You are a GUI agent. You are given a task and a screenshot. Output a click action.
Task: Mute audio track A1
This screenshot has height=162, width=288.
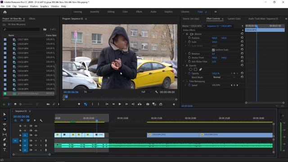click(36, 141)
